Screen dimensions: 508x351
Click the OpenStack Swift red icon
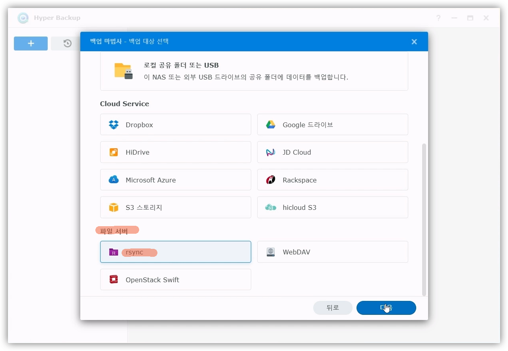(114, 279)
